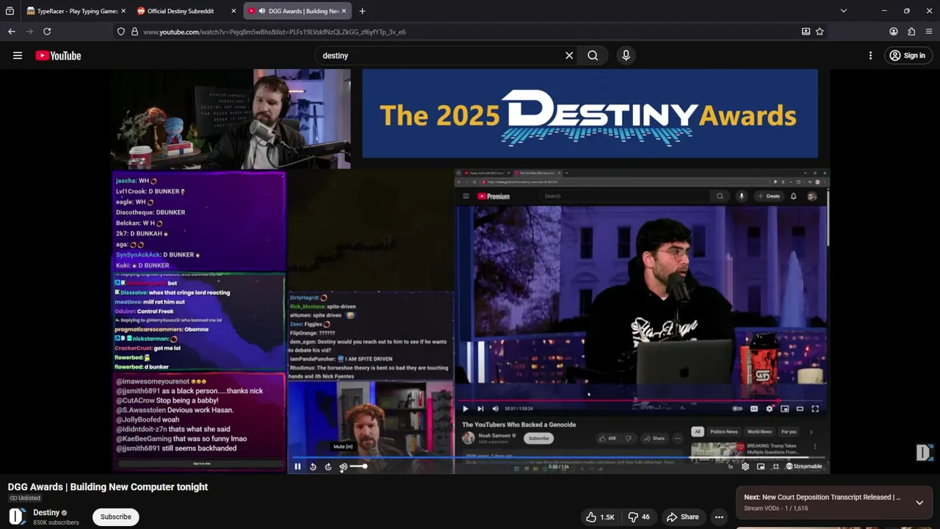The height and width of the screenshot is (529, 940).
Task: Open the Destiny channel name link
Action: pyautogui.click(x=46, y=513)
